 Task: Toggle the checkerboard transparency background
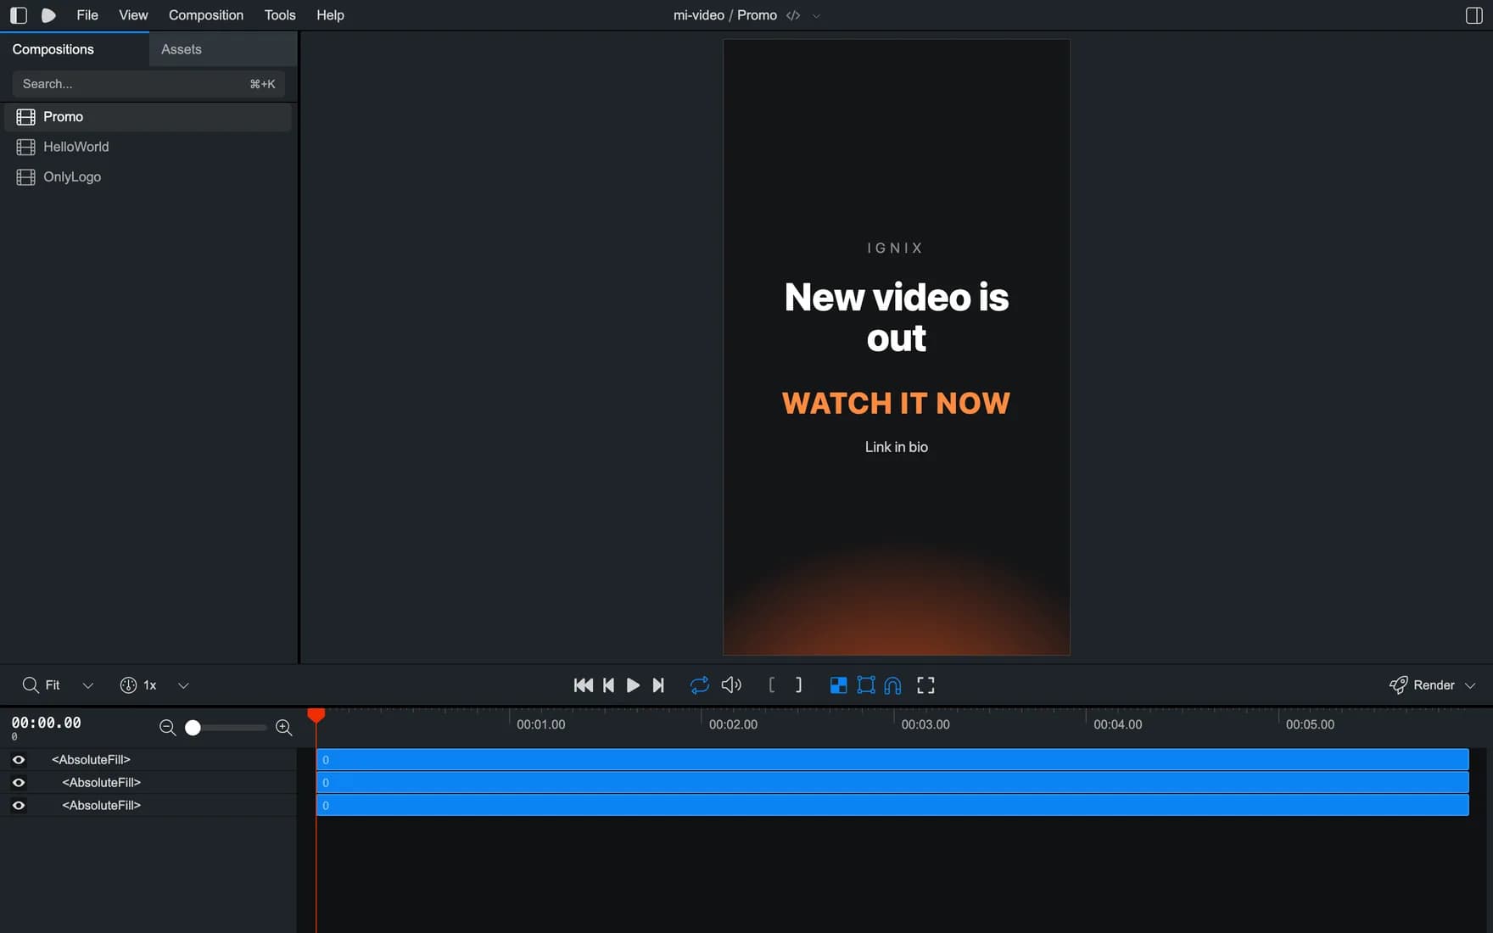(838, 685)
